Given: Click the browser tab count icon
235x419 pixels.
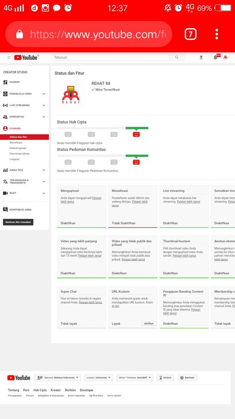Looking at the screenshot, I should point(190,34).
